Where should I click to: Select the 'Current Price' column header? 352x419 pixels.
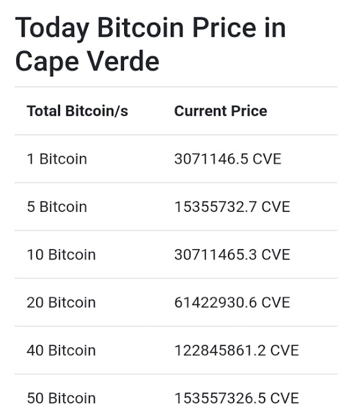coord(220,111)
